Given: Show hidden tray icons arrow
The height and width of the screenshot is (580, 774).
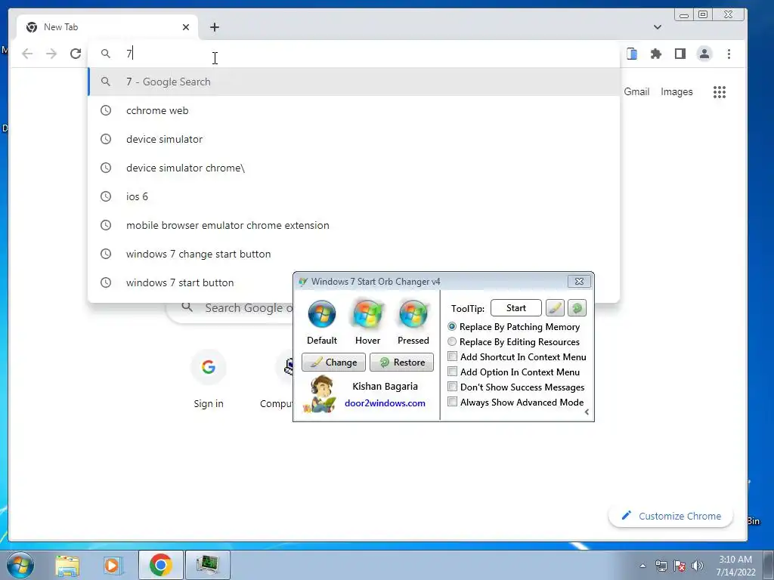Looking at the screenshot, I should coord(642,566).
